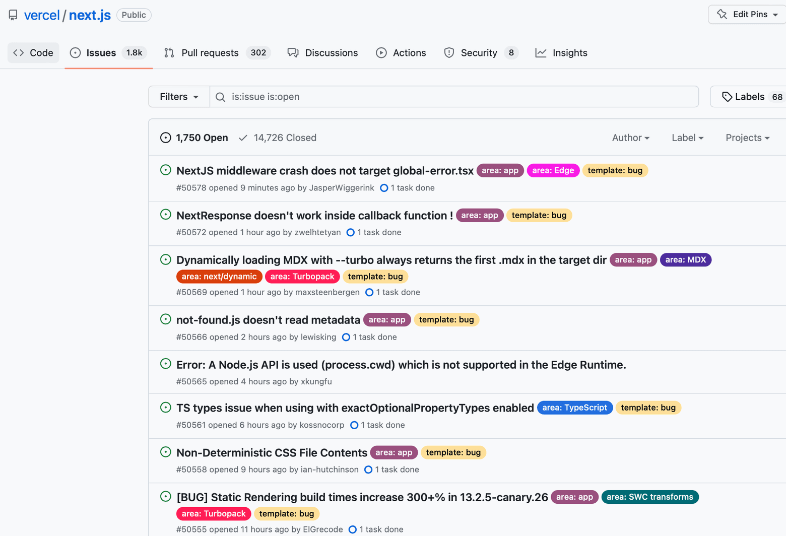This screenshot has height=536, width=786.
Task: Click task progress circle on issue #50572
Action: click(351, 232)
